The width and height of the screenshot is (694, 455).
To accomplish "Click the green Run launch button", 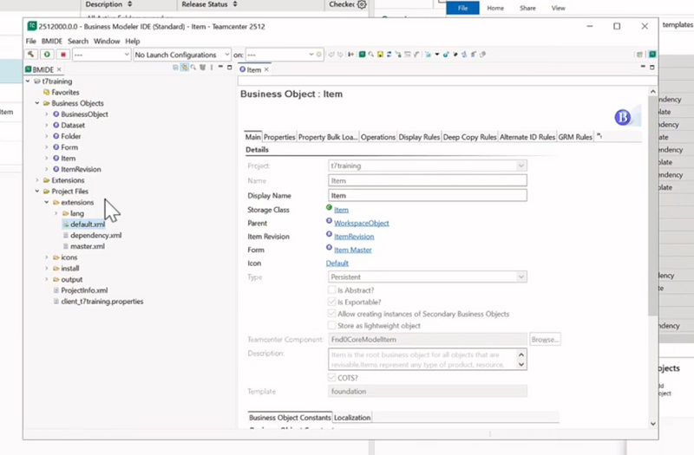I will tap(47, 55).
